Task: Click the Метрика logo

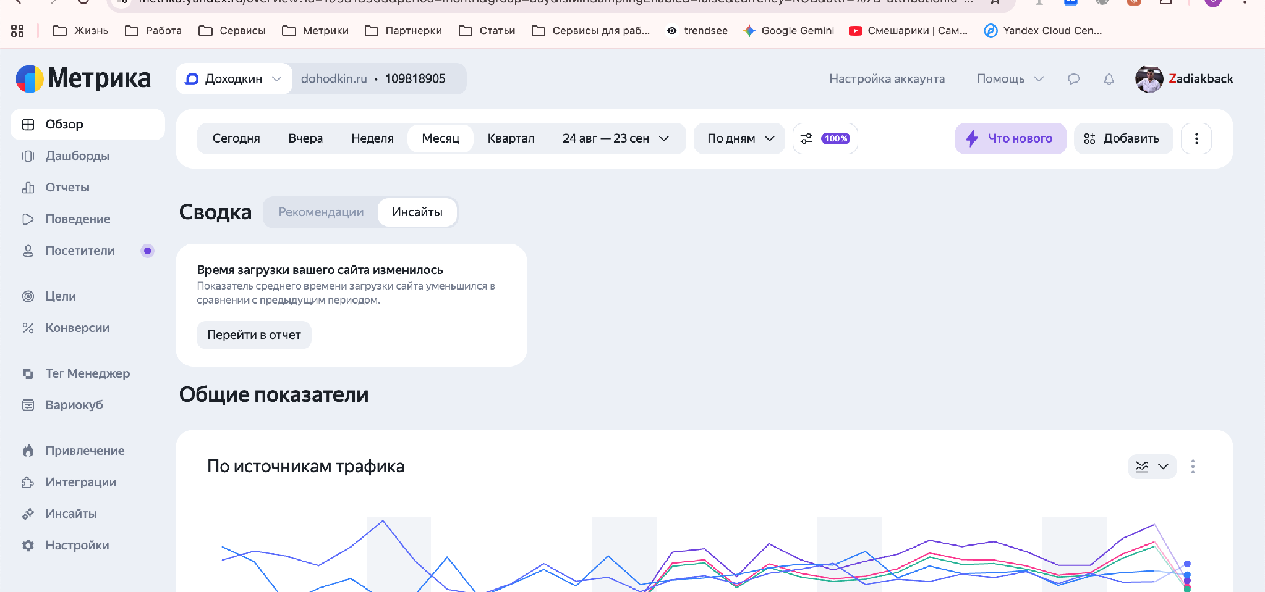Action: tap(83, 78)
